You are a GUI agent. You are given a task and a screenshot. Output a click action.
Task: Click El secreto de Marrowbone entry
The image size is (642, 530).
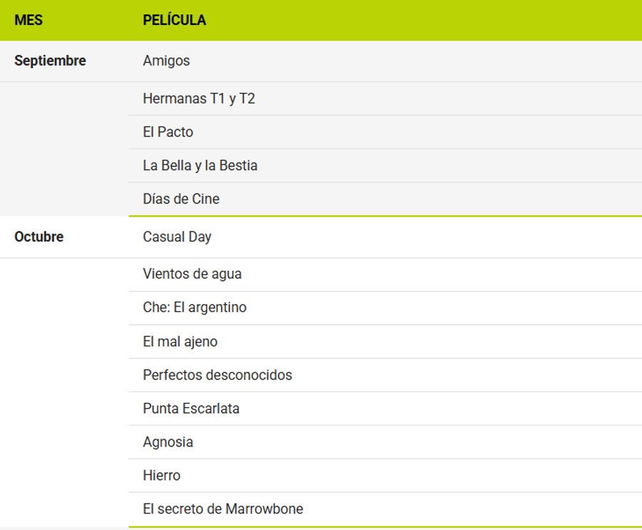coord(223,509)
